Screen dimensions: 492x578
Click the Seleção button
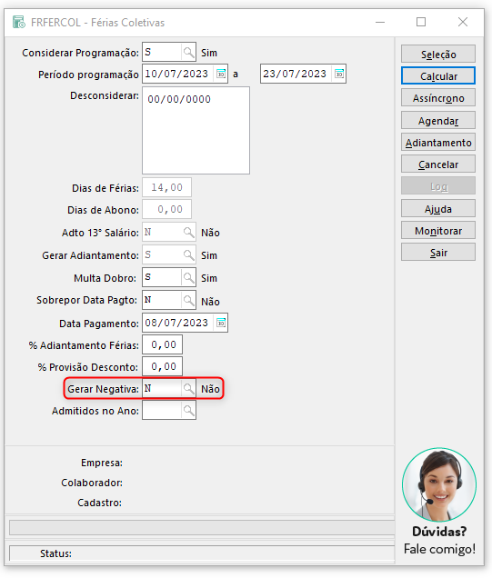(438, 55)
